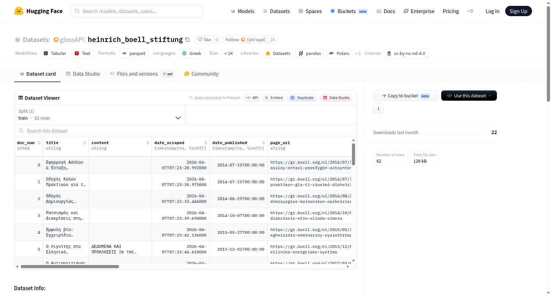Click the Hugging Face emoji logo

coord(19,11)
